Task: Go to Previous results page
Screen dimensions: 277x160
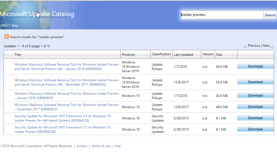Action: 254,46
